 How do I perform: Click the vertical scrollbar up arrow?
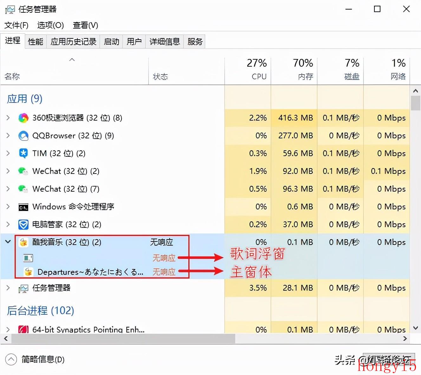[415, 91]
